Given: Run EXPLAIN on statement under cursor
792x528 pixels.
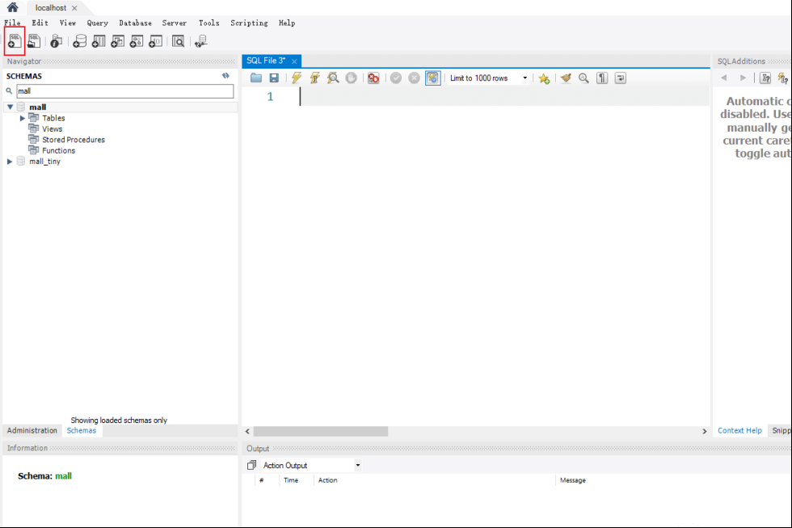Looking at the screenshot, I should [x=333, y=78].
